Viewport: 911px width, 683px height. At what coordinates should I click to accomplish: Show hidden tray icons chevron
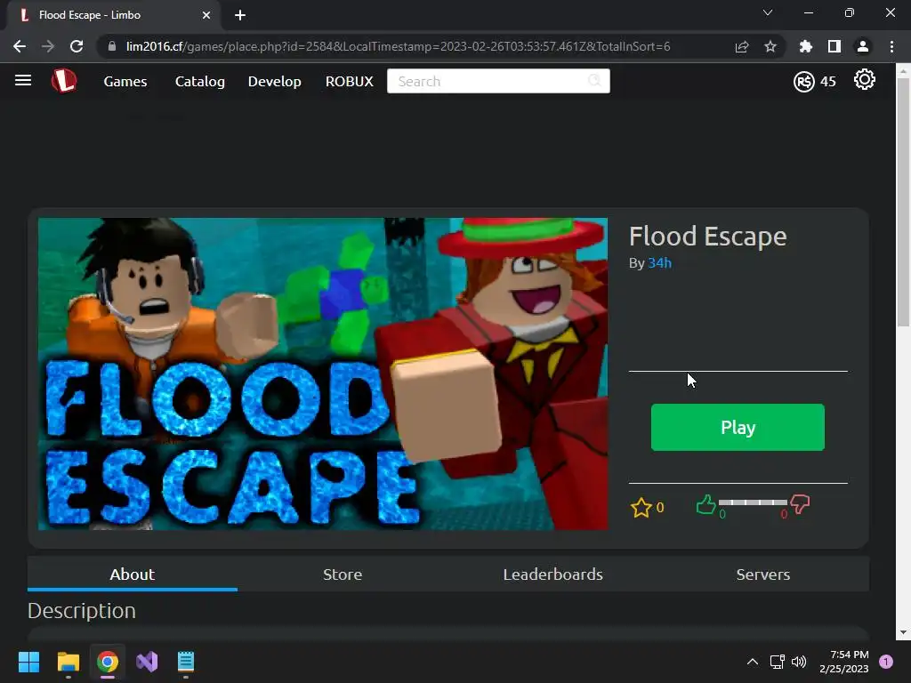coord(753,662)
